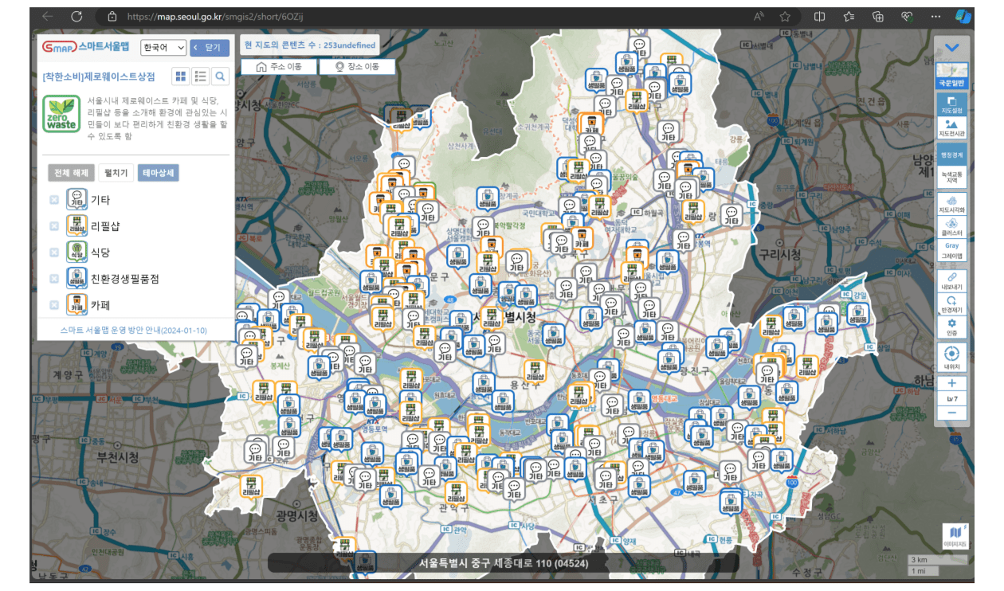The height and width of the screenshot is (591, 1004).
Task: Click the browser back arrow
Action: pyautogui.click(x=48, y=16)
